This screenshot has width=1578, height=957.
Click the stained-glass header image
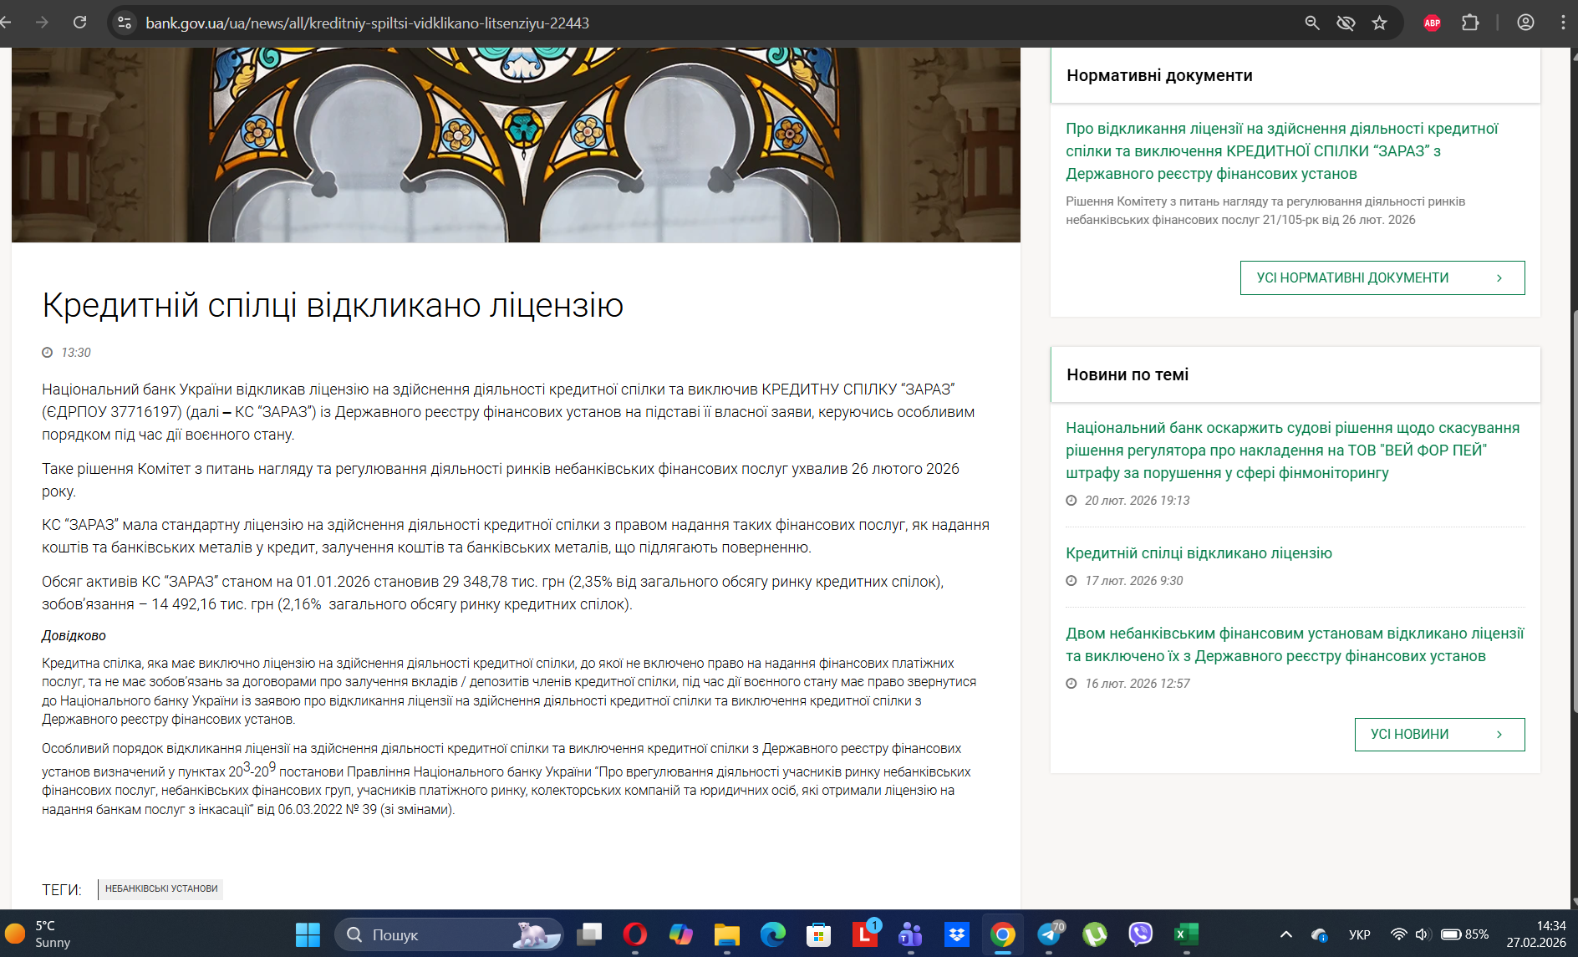(516, 145)
